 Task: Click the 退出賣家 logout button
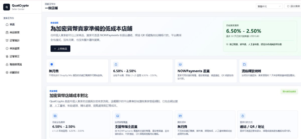(x=293, y=6)
